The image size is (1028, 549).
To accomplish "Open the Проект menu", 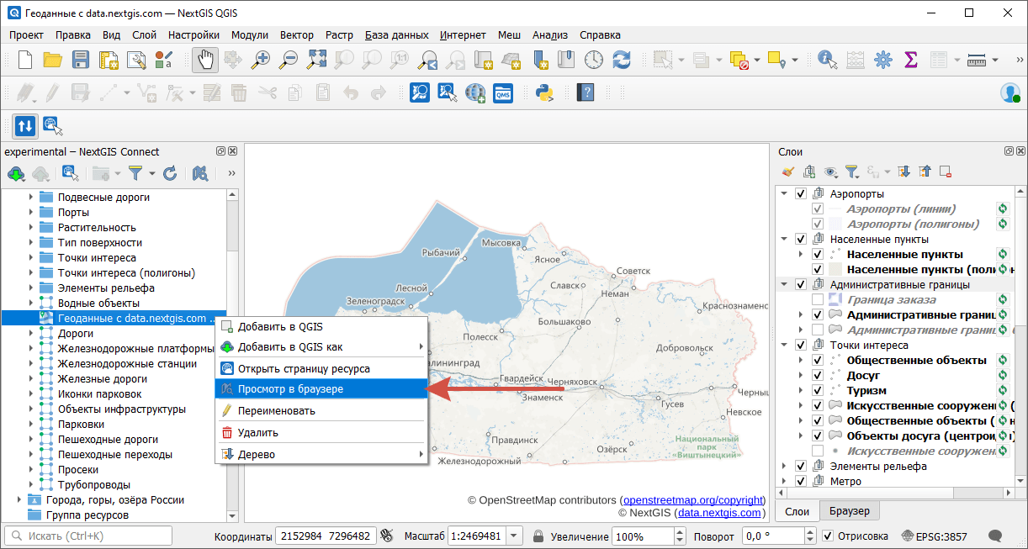I will click(x=27, y=34).
